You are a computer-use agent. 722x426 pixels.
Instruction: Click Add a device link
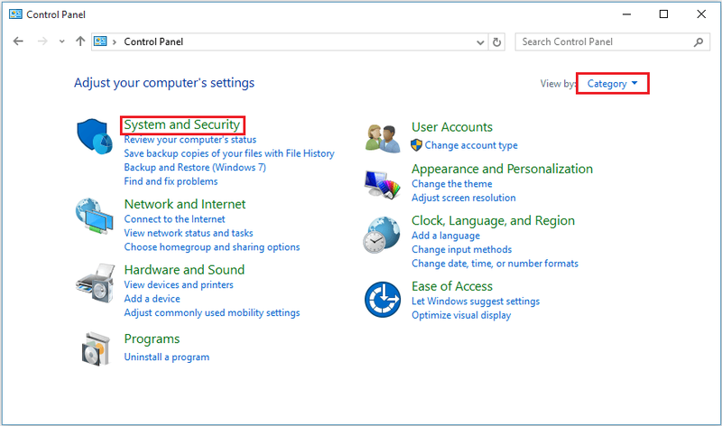(152, 299)
